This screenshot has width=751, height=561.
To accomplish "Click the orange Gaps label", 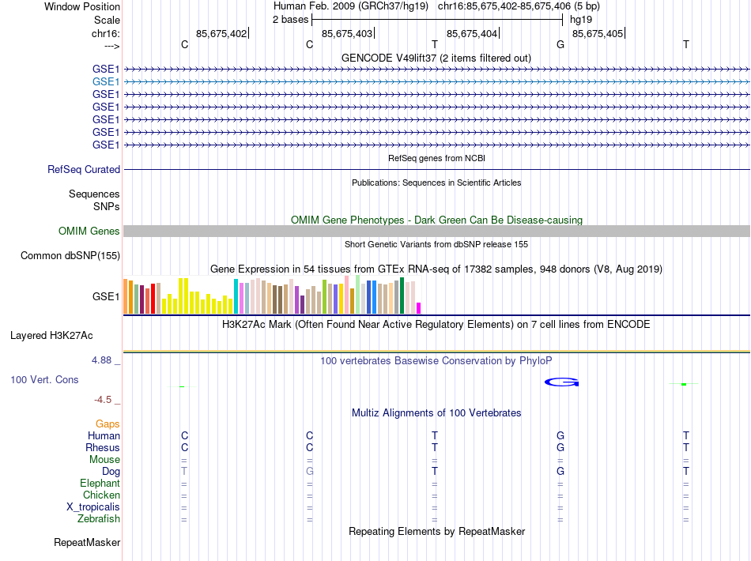I will point(108,424).
